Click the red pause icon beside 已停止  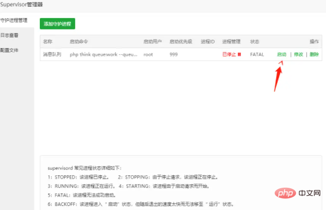239,54
